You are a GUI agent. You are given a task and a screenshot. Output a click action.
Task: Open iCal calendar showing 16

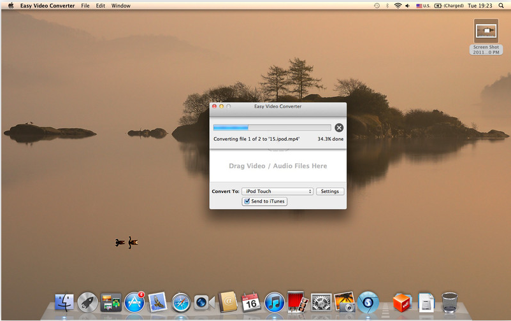point(250,303)
